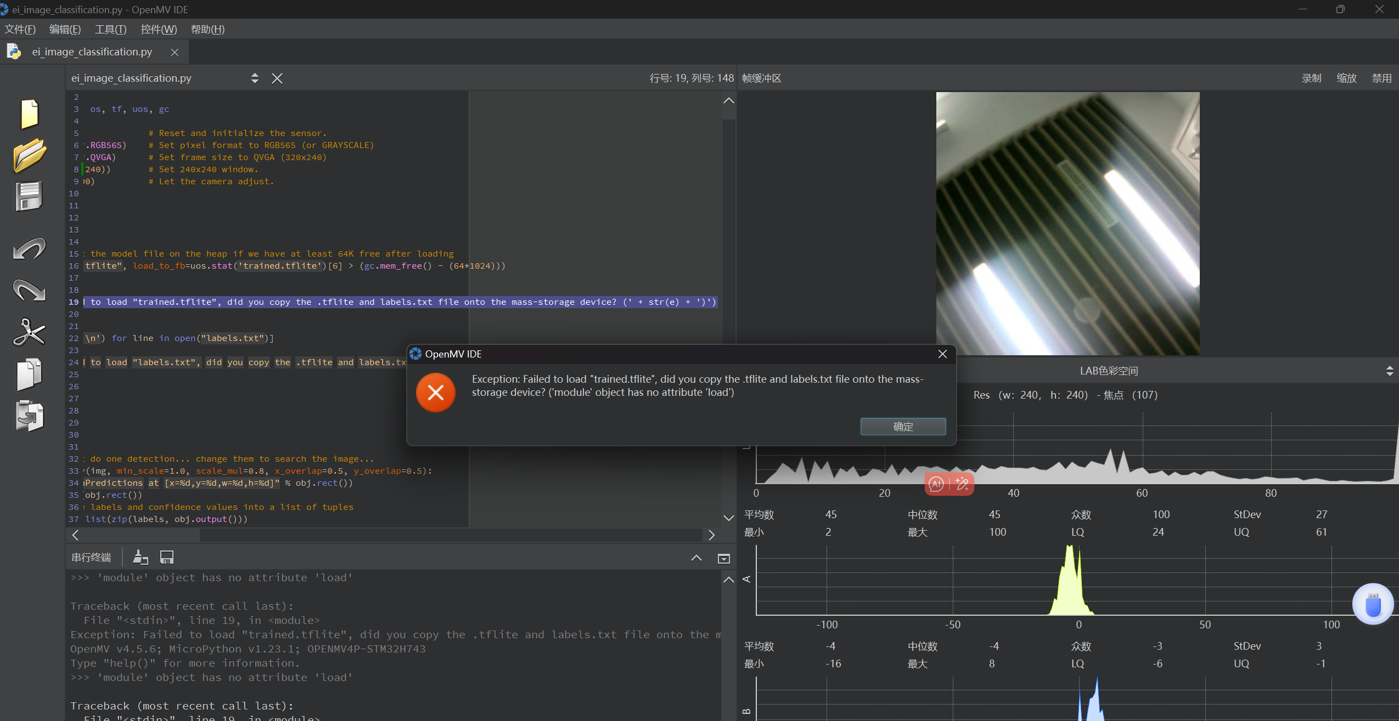
Task: Click the blue floating USB-shaped icon
Action: tap(1373, 604)
